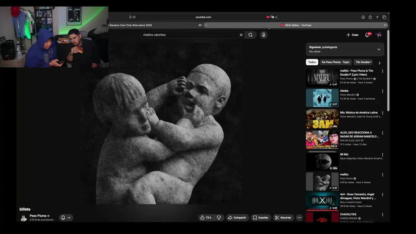Viewport: 416px width, 234px height.
Task: Click the red camera recording indicator in address bar
Action: pyautogui.click(x=268, y=17)
